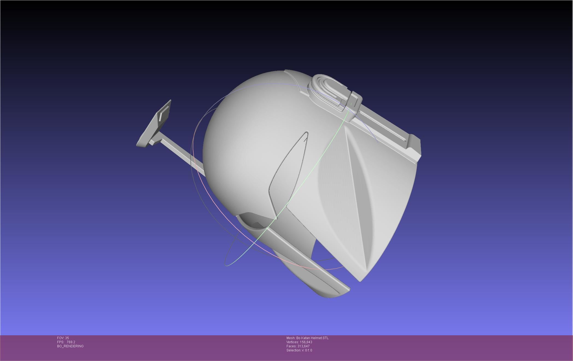
Task: Click the Vertices: 156,843 entry
Action: tap(299, 342)
